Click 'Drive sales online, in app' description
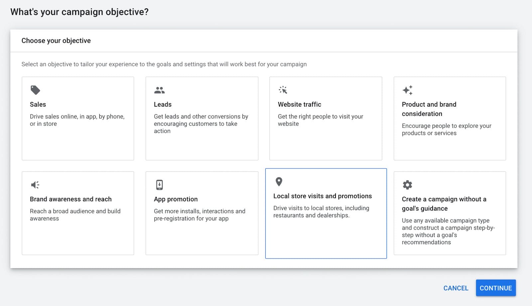 pos(77,120)
